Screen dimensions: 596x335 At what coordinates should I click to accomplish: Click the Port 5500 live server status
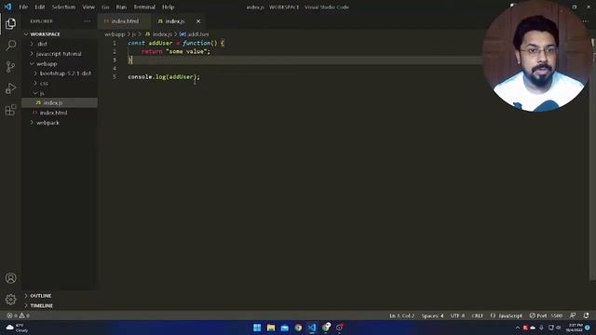pyautogui.click(x=546, y=315)
